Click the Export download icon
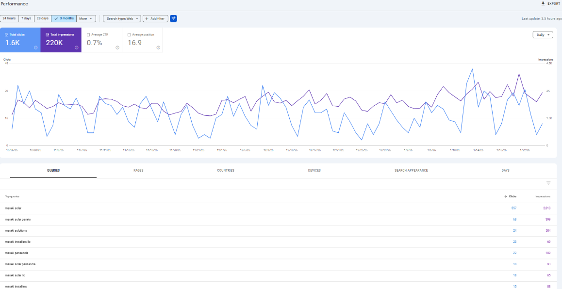This screenshot has width=562, height=289. [543, 3]
